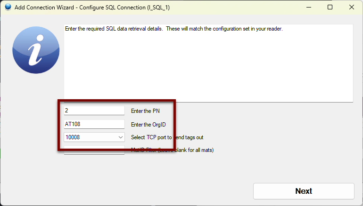Click the OrgID field containing AT108
This screenshot has height=206, width=363.
point(94,124)
